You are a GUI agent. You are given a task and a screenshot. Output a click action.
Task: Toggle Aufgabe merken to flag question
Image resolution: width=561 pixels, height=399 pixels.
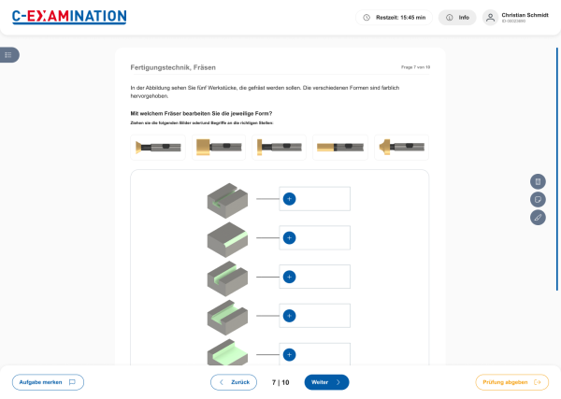[48, 382]
